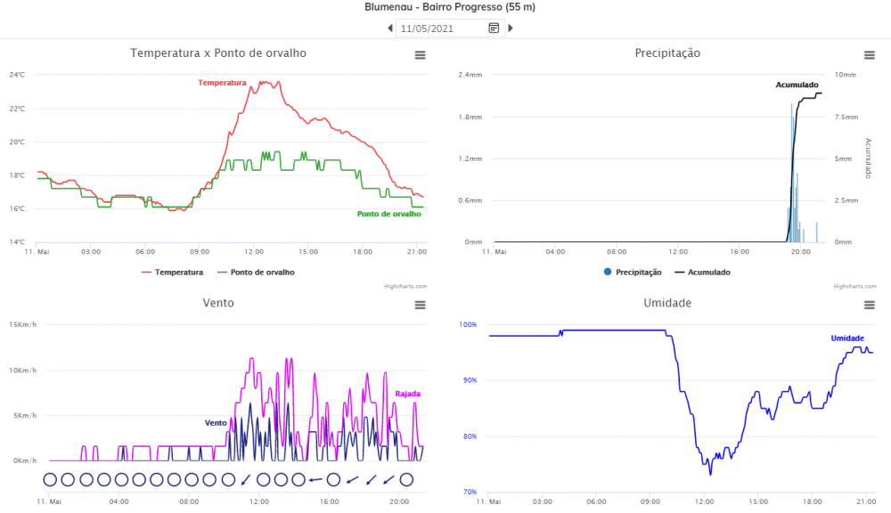Open Highcharts.com link under precipitation chart

(x=854, y=286)
